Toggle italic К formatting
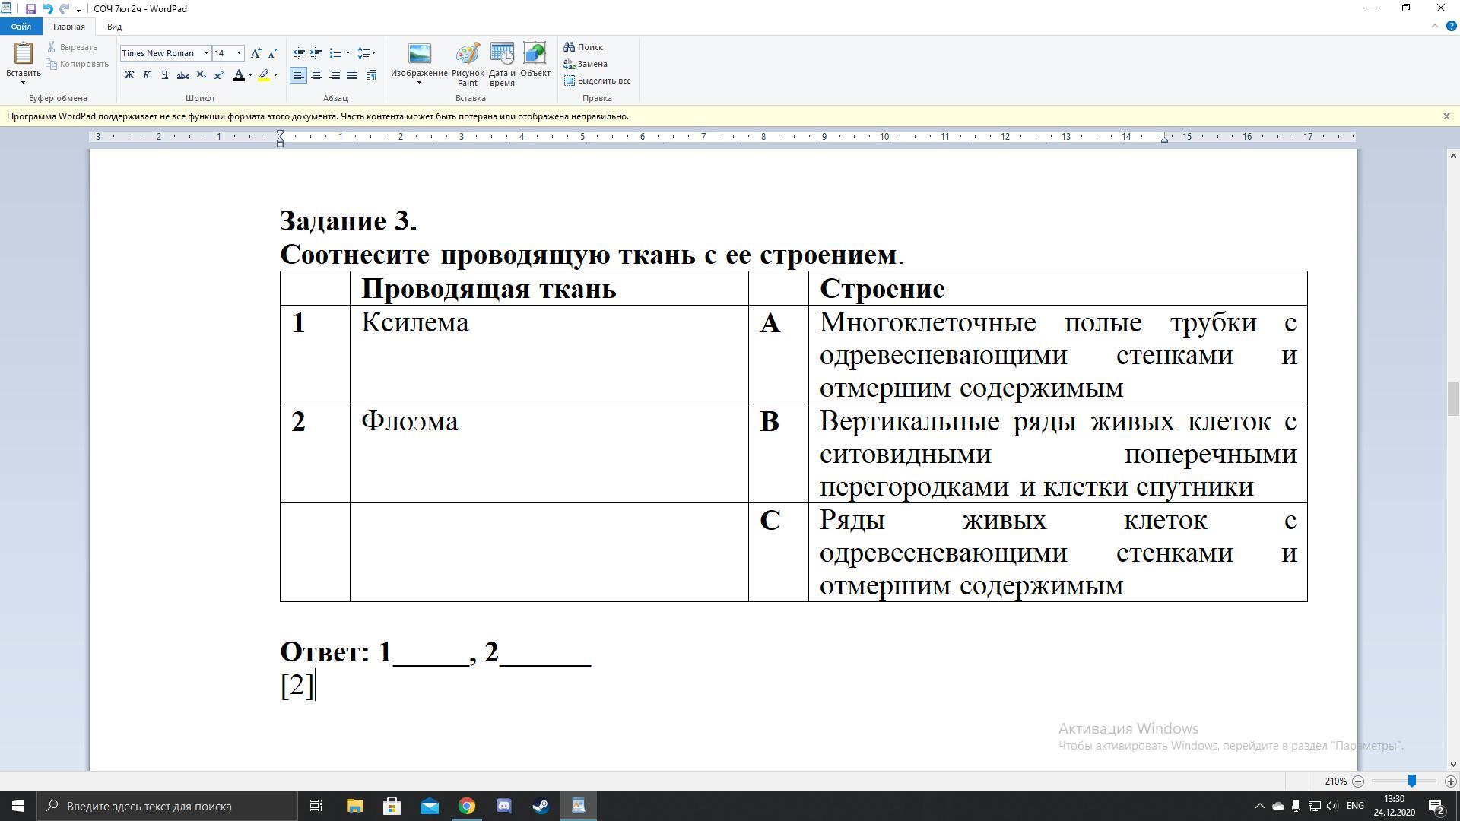Image resolution: width=1460 pixels, height=821 pixels. coord(146,75)
